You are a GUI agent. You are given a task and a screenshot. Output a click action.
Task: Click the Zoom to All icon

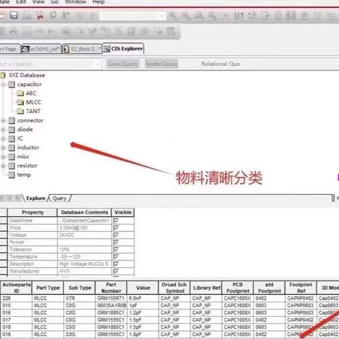(x=212, y=16)
